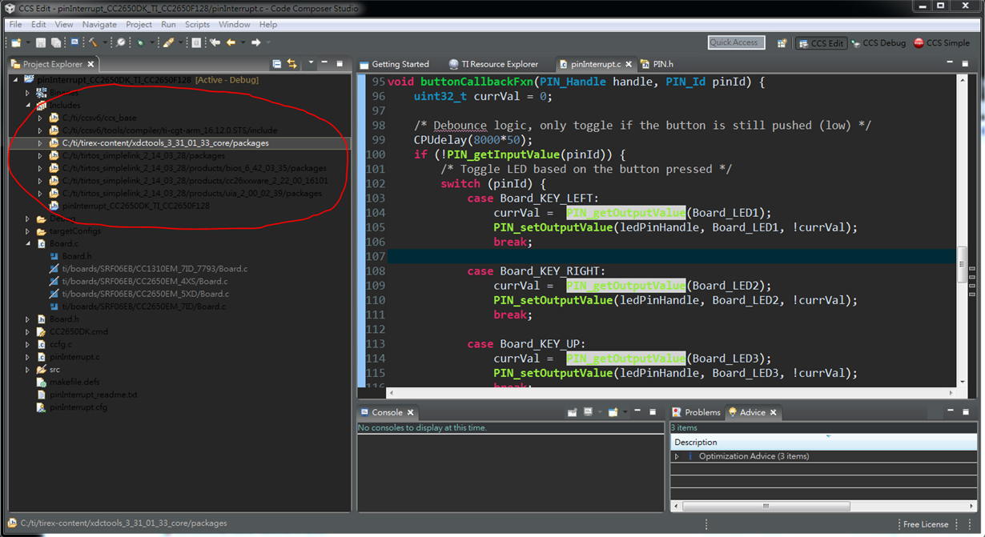985x537 pixels.
Task: Click Free License in status bar
Action: (926, 524)
